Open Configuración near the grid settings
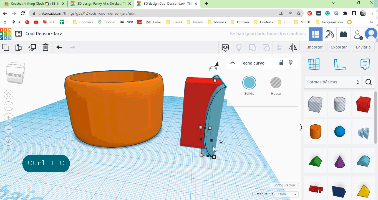 (284, 185)
